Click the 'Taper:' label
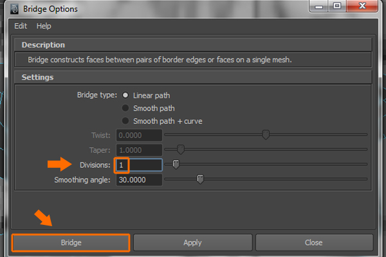 pos(100,150)
